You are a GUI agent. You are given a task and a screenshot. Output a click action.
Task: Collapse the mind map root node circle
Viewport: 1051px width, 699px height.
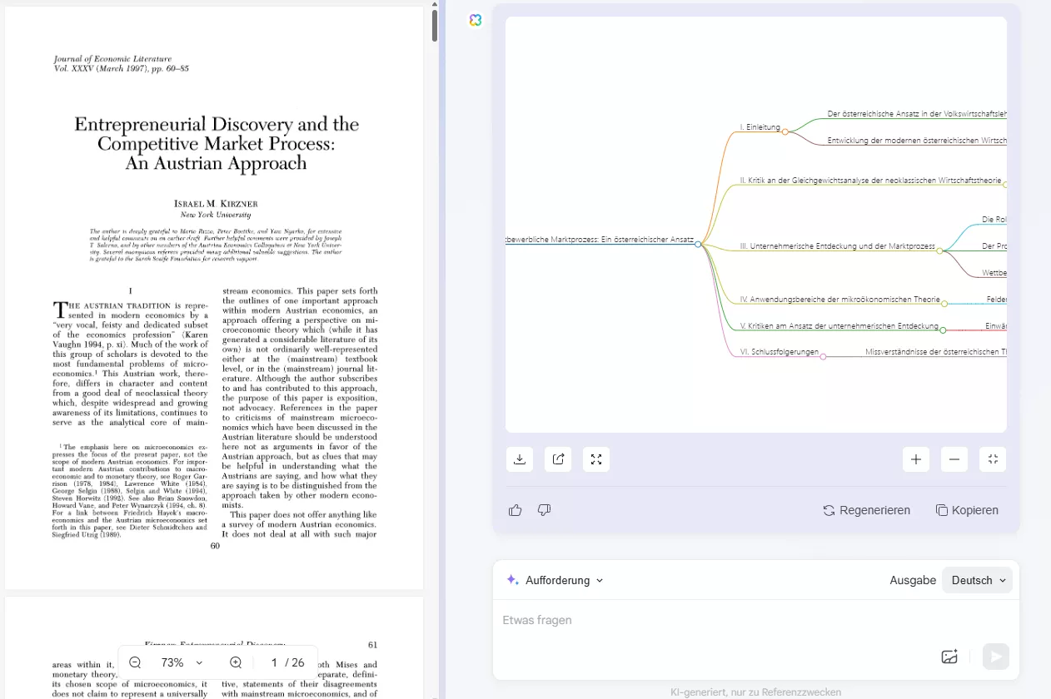coord(698,244)
